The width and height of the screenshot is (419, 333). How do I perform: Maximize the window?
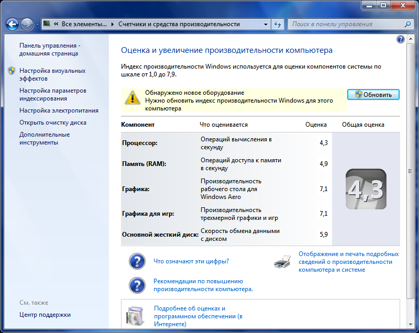(383, 5)
